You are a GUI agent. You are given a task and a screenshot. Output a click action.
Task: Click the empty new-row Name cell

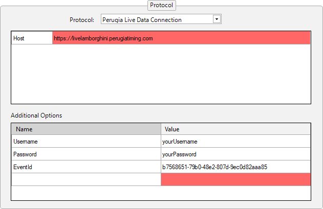pyautogui.click(x=86, y=179)
